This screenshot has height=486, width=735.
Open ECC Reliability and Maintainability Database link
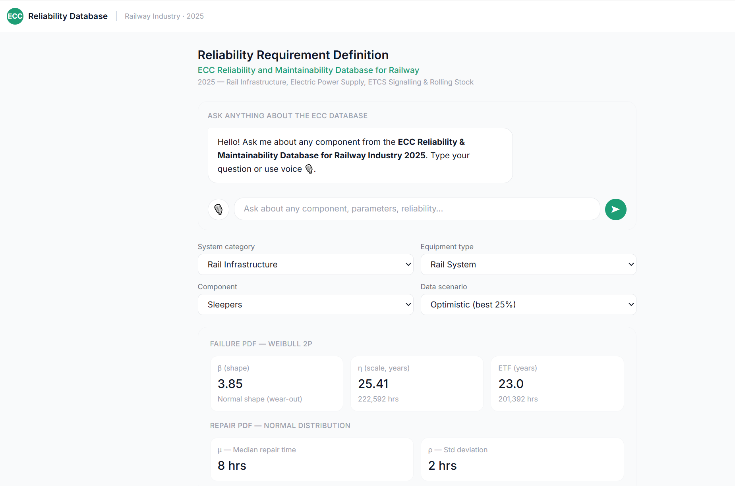click(308, 70)
